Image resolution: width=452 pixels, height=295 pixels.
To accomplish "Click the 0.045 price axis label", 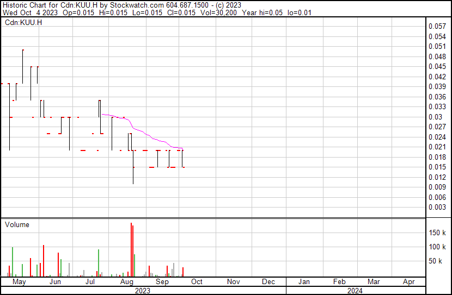I will click(437, 67).
